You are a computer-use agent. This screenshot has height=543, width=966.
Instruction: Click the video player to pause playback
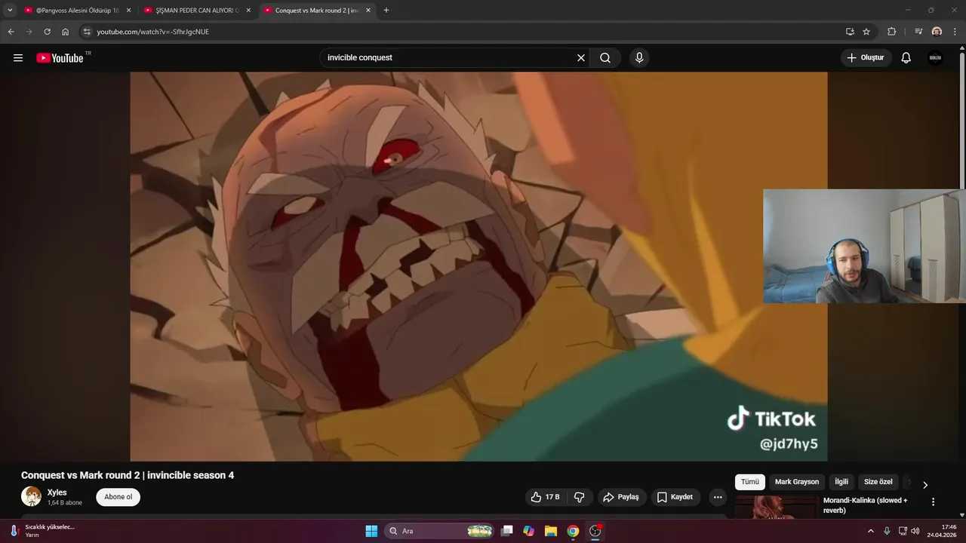[478, 266]
